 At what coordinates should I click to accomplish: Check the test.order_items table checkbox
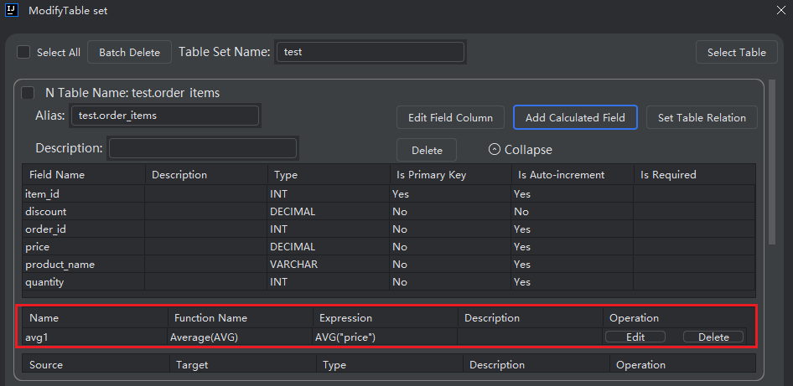[x=29, y=93]
